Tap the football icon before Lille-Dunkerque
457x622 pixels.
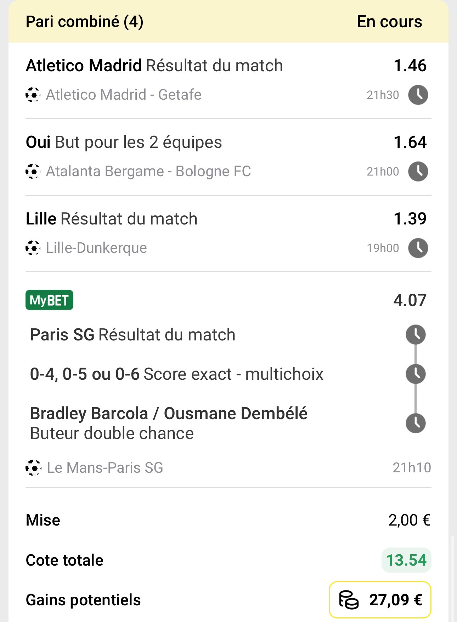click(x=33, y=248)
